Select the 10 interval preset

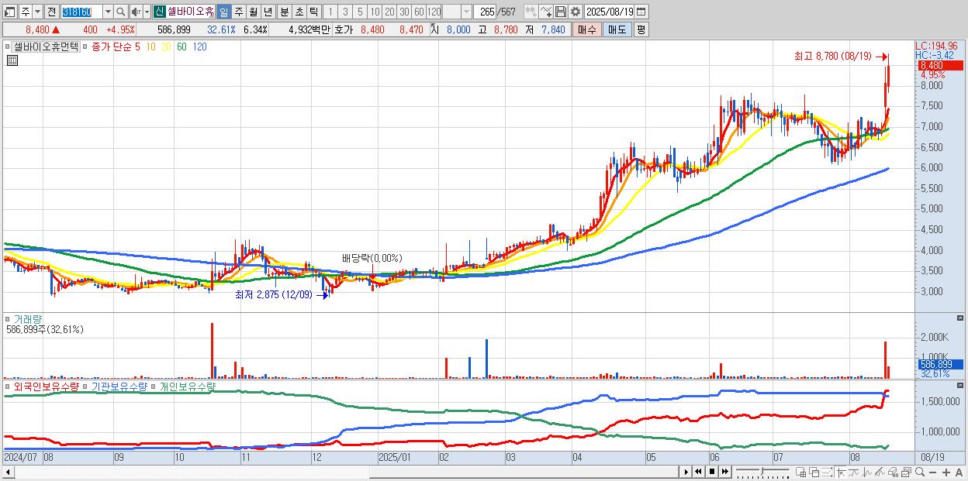pos(374,12)
